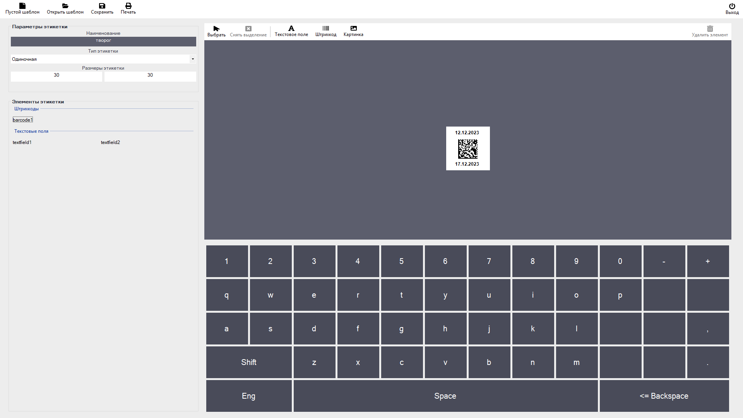Tap the 2 key on the keyboard
This screenshot has width=743, height=418.
click(271, 261)
